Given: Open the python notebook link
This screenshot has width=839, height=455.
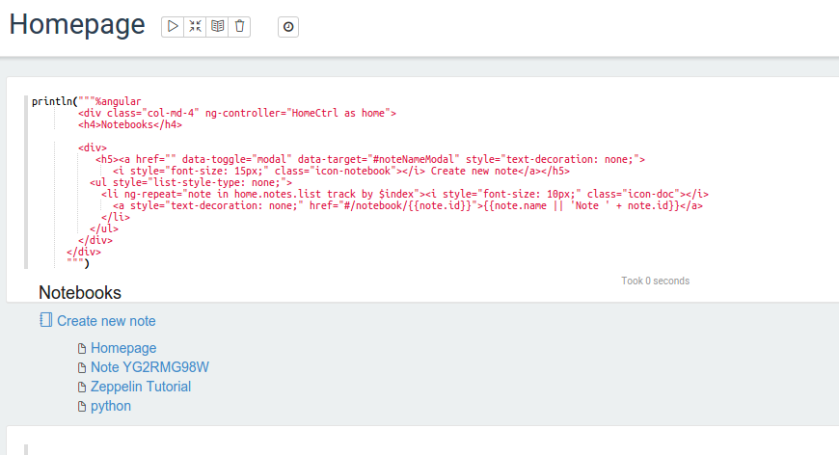Looking at the screenshot, I should point(111,407).
